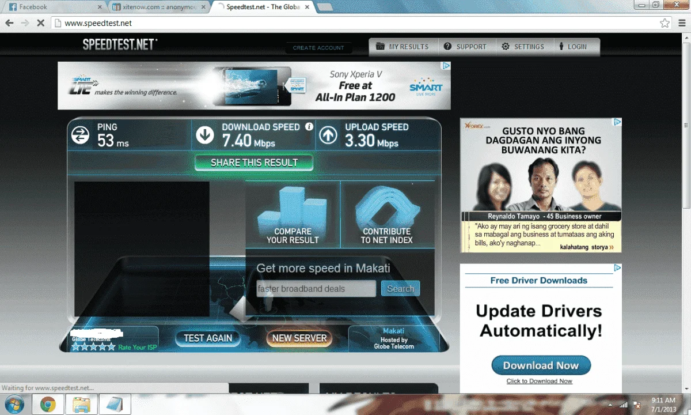Viewport: 691px width, 415px height.
Task: Go back to previous page
Action: (x=9, y=23)
